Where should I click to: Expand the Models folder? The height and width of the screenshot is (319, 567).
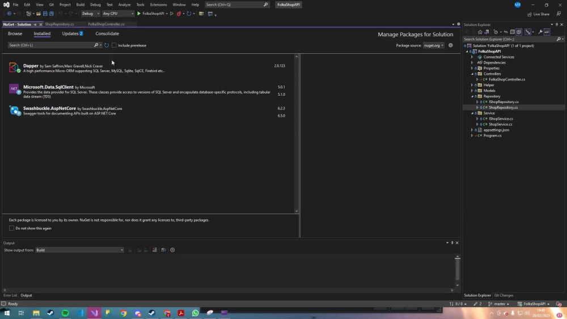click(472, 91)
